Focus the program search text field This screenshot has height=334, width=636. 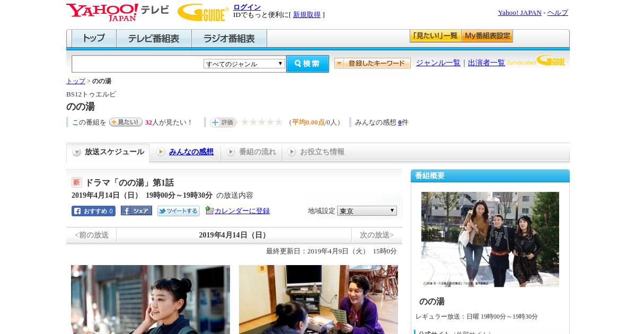(x=138, y=64)
